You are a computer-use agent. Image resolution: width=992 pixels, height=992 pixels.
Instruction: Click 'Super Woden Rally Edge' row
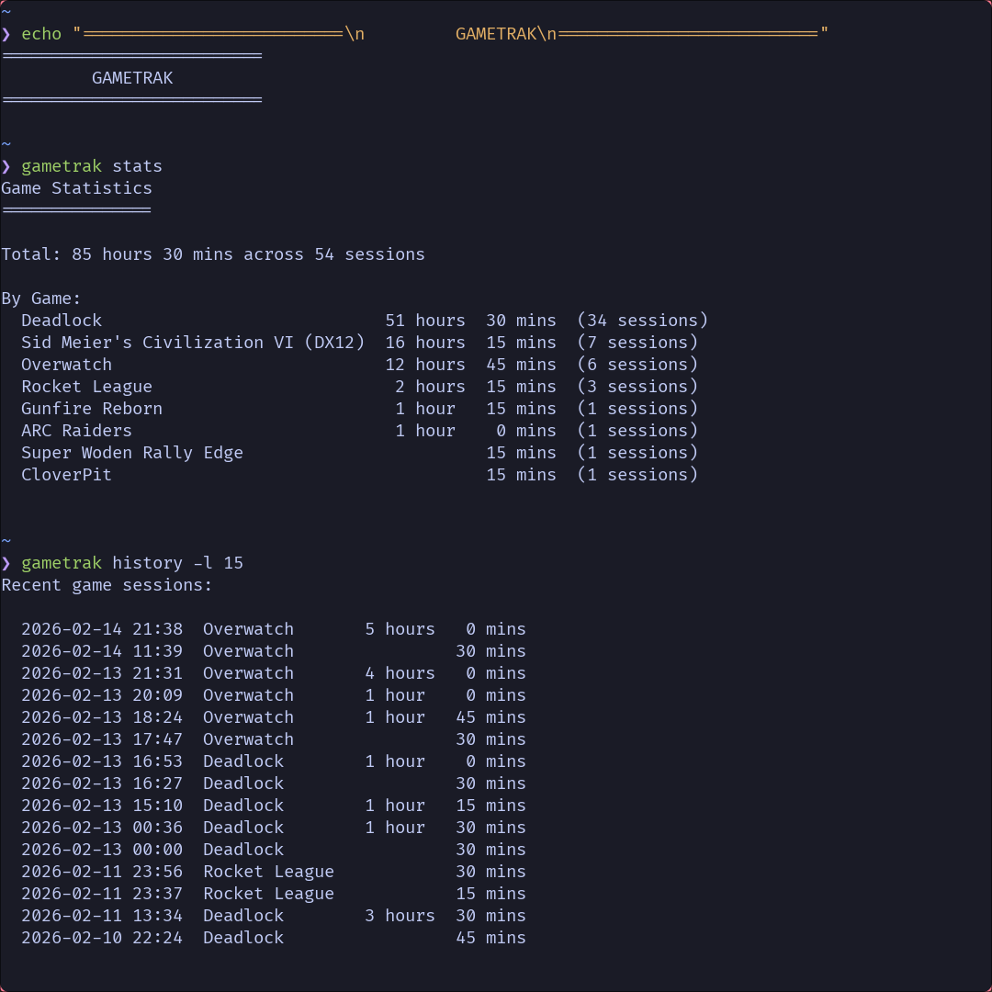(359, 453)
